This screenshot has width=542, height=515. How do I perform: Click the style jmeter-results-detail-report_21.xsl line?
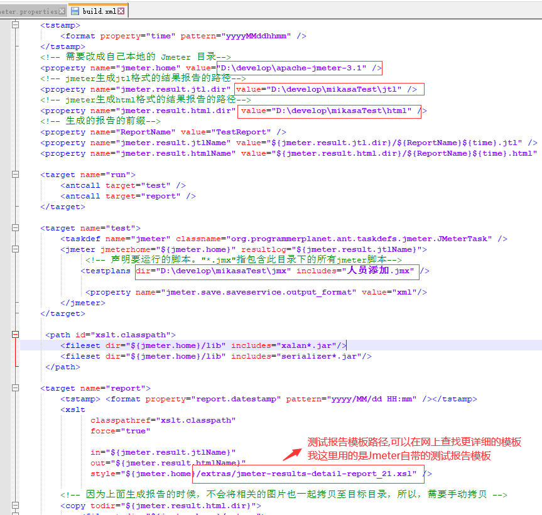[261, 474]
